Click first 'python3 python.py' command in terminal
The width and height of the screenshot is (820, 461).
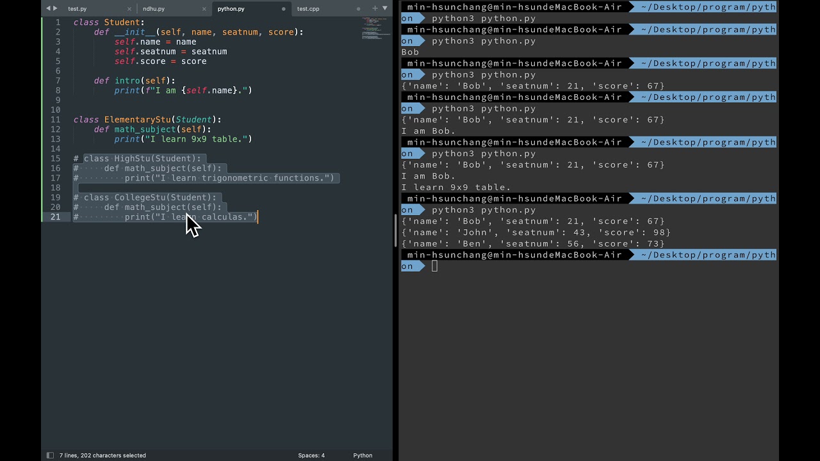tap(484, 19)
